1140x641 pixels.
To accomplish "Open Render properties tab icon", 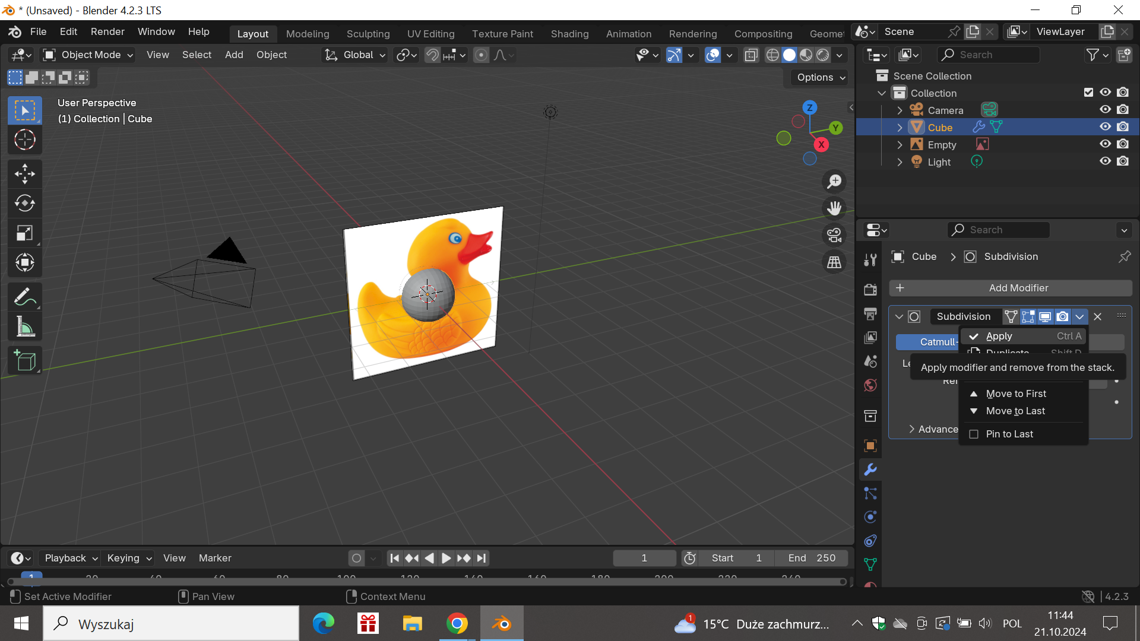I will pos(870,290).
